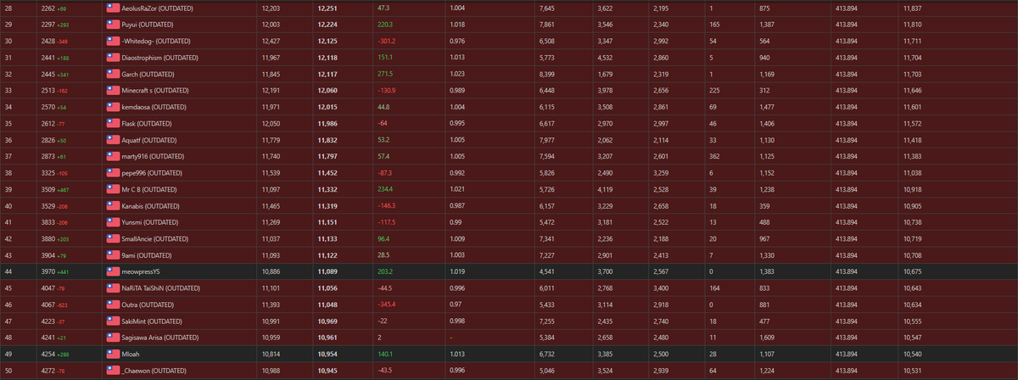
Task: Click the flag icon beside SmallAncie
Action: pos(113,238)
